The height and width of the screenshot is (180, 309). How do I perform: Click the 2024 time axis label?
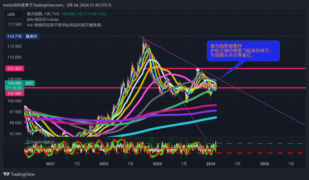(211, 164)
